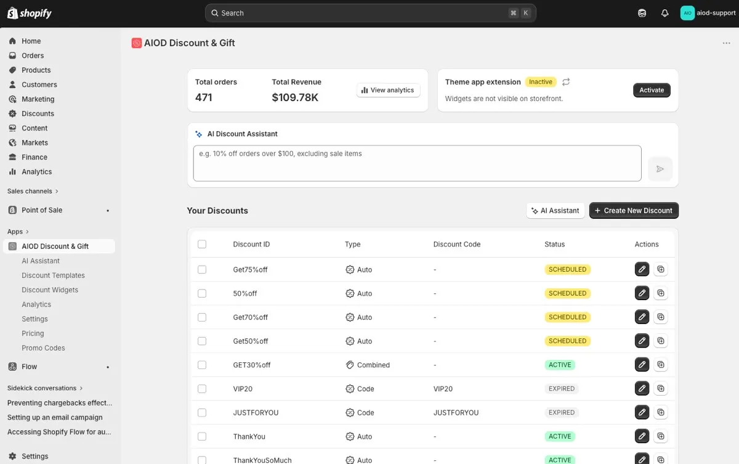Expand the Apps section
Image resolution: width=739 pixels, height=464 pixels.
point(18,232)
